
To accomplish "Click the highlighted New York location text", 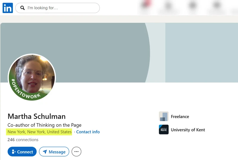I will pos(39,132).
